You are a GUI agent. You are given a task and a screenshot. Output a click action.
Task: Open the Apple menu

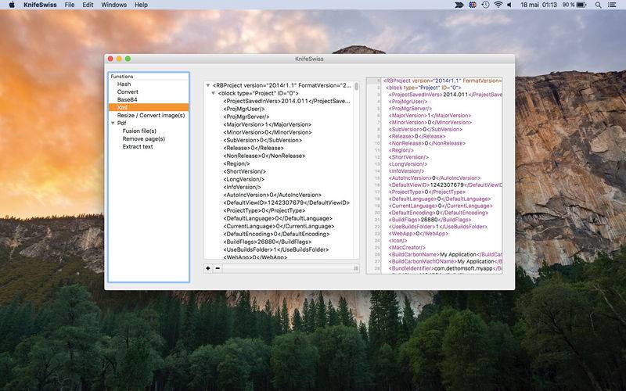pyautogui.click(x=12, y=5)
